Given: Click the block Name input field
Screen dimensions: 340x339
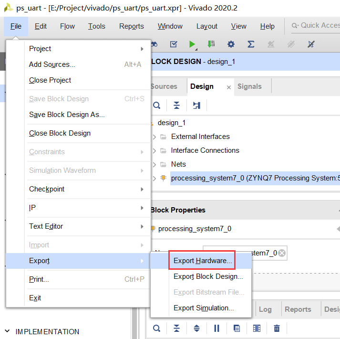Looking at the screenshot, I should [x=245, y=253].
